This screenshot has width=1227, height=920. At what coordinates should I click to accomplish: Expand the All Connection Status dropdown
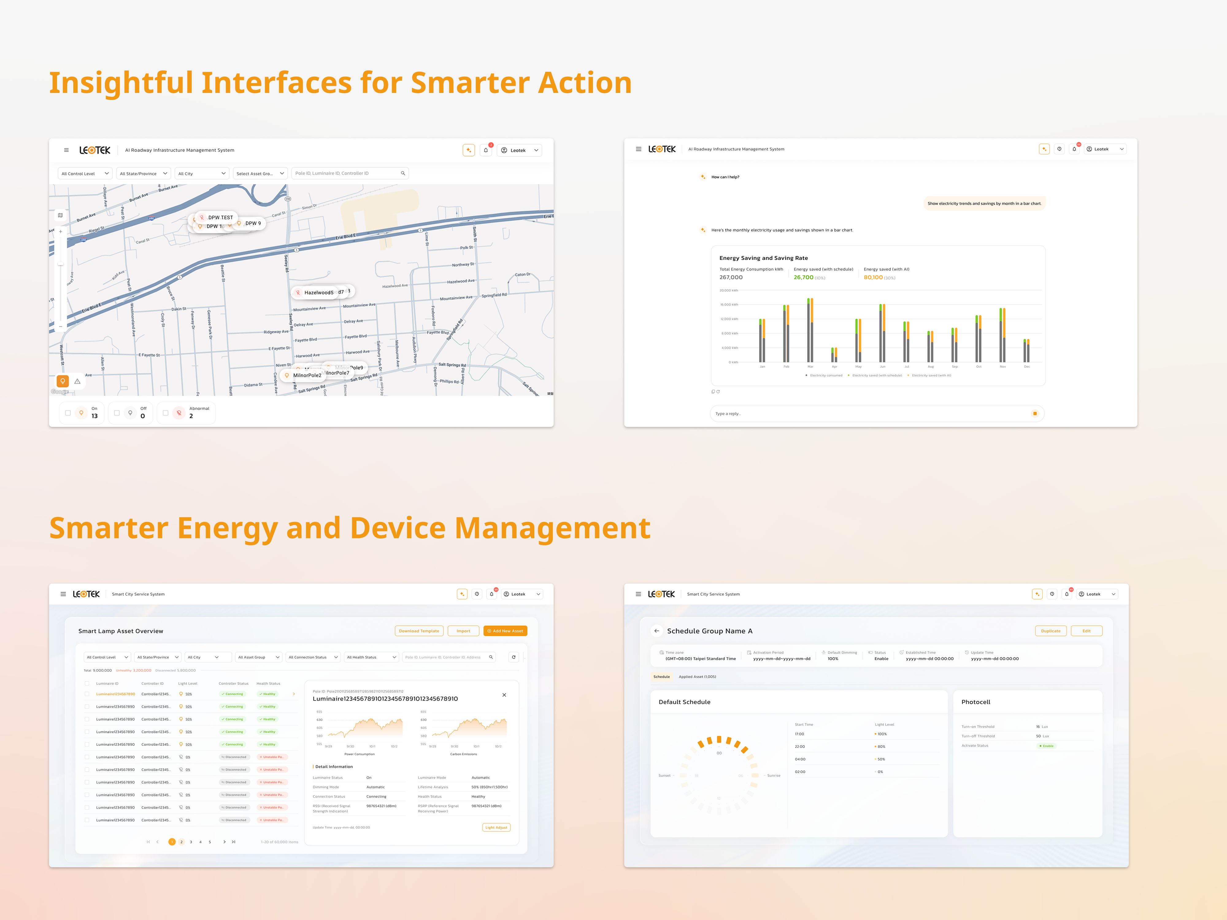point(313,657)
